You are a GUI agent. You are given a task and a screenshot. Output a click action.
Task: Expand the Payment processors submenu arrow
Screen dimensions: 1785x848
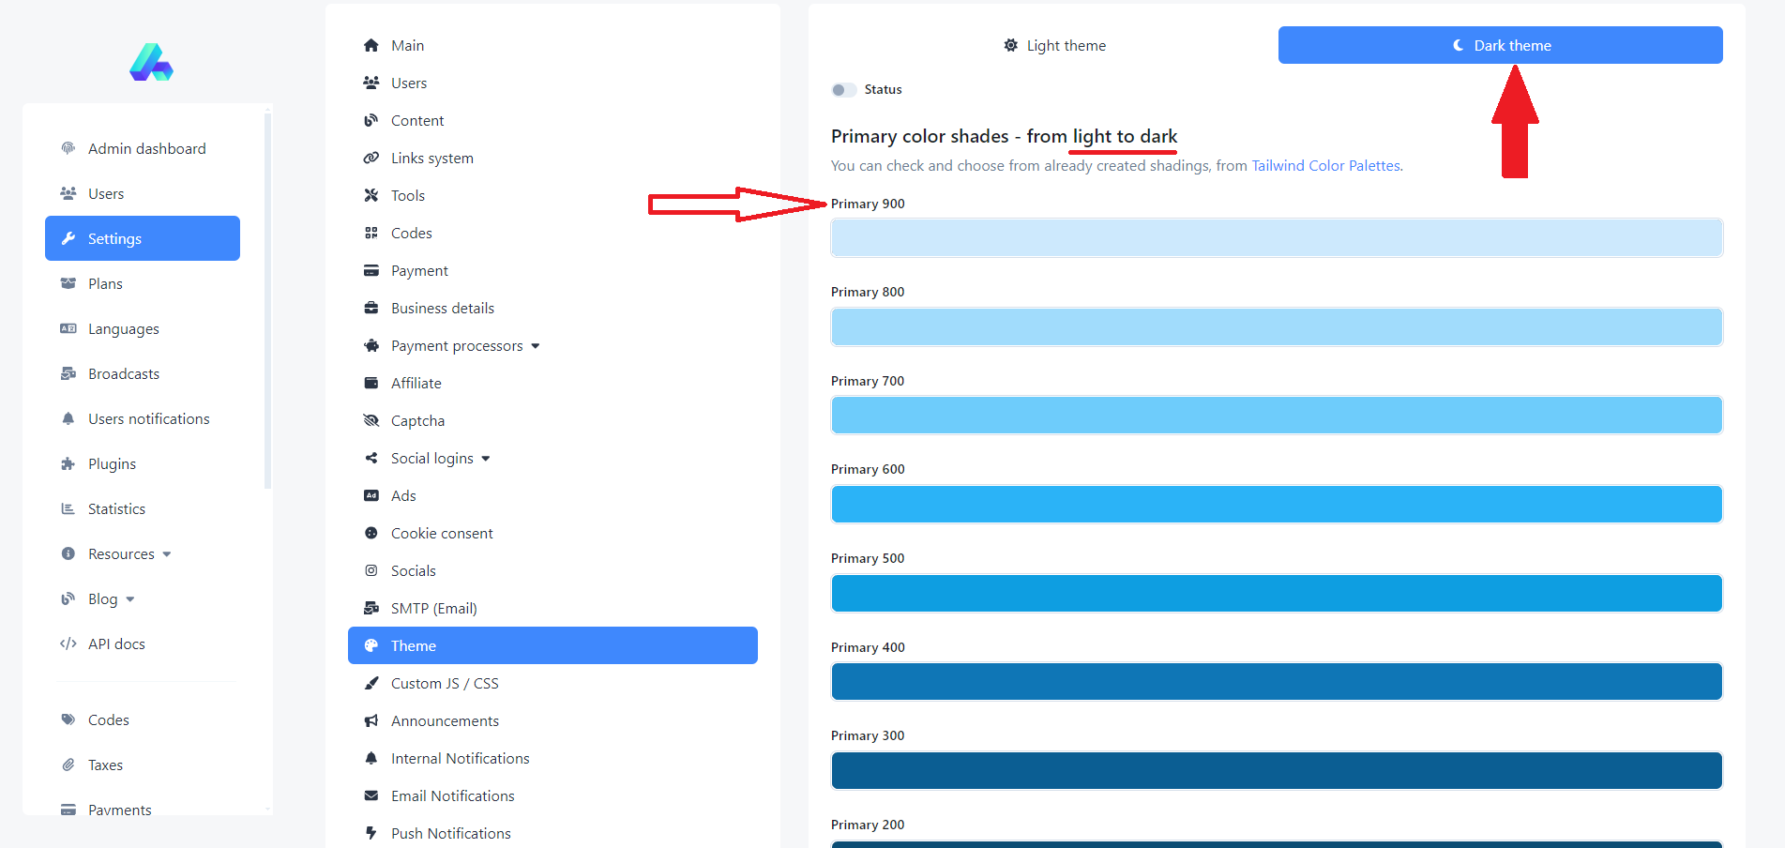coord(536,346)
